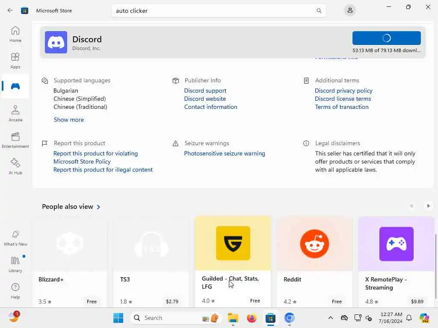Click X RemotePlay - Streaming title
This screenshot has height=328, width=438.
[x=386, y=284]
